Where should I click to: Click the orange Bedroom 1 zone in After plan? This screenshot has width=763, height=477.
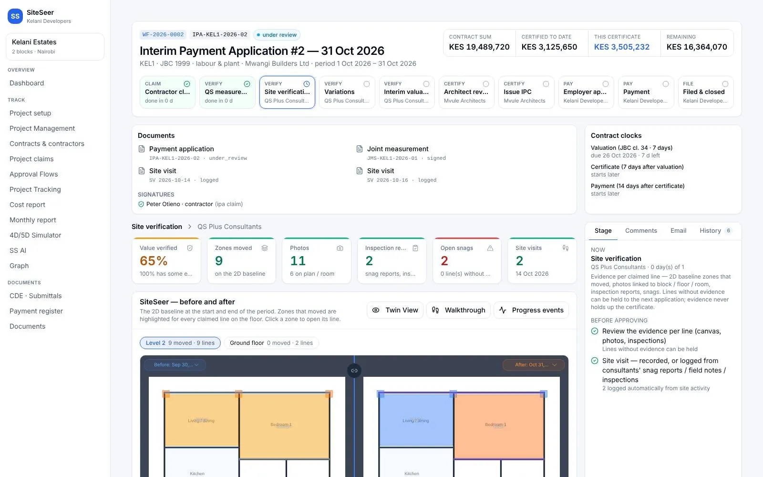(499, 426)
